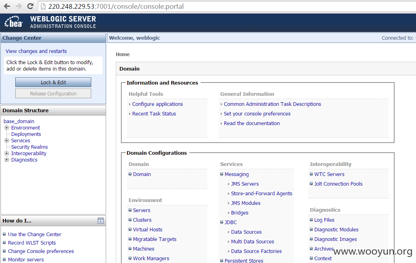This screenshot has width=416, height=263.
Task: Open the Virtual Hosts link
Action: pos(148,230)
